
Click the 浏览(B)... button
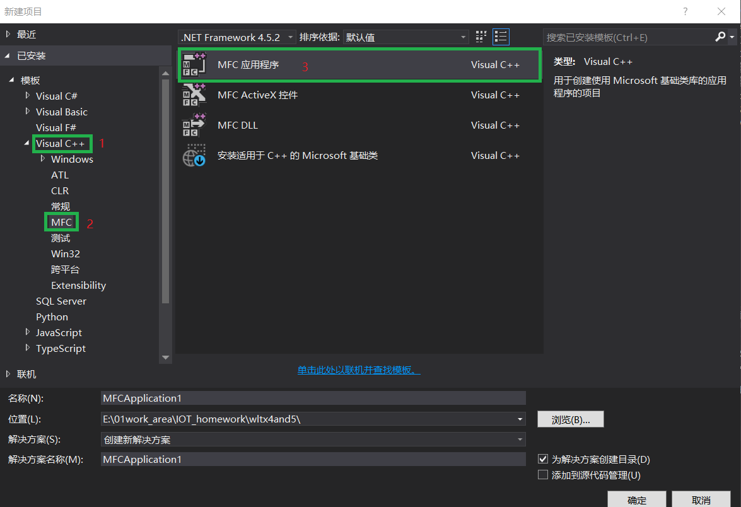point(570,419)
